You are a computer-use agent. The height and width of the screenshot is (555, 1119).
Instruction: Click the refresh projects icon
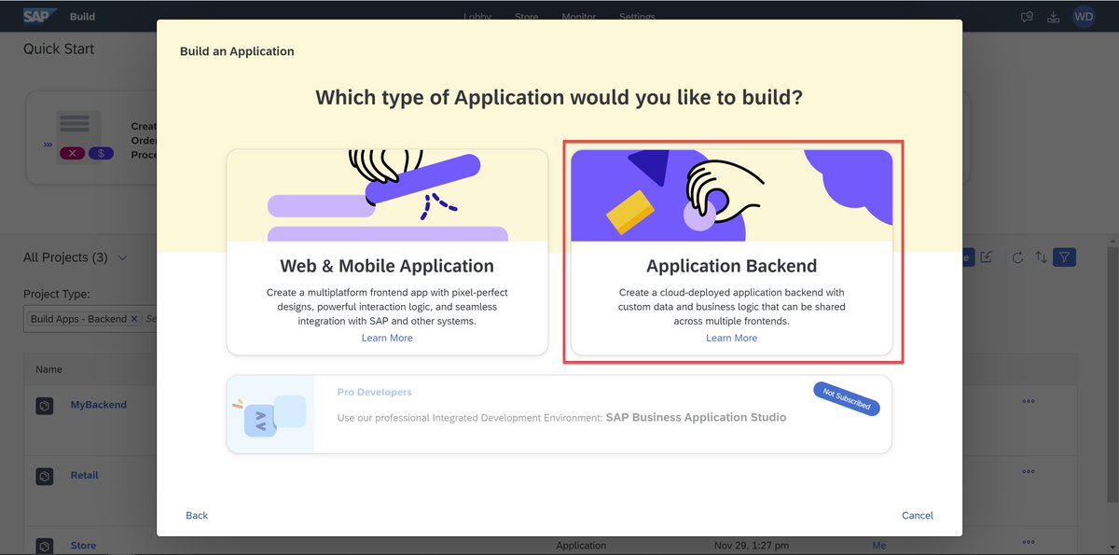(x=1017, y=257)
